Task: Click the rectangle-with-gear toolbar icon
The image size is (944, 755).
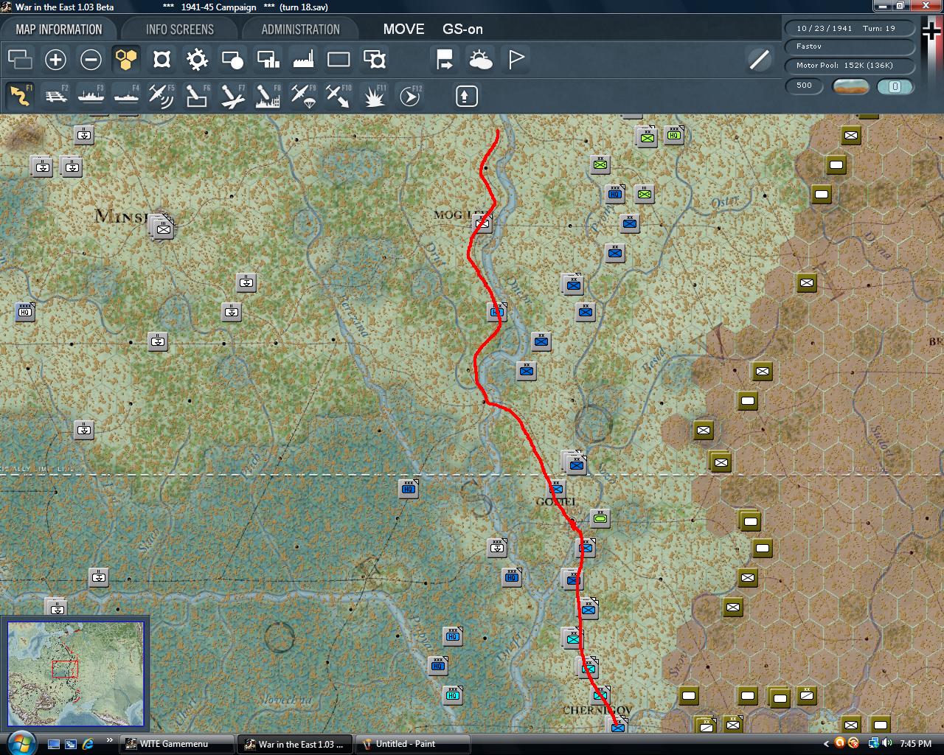Action: [x=375, y=60]
